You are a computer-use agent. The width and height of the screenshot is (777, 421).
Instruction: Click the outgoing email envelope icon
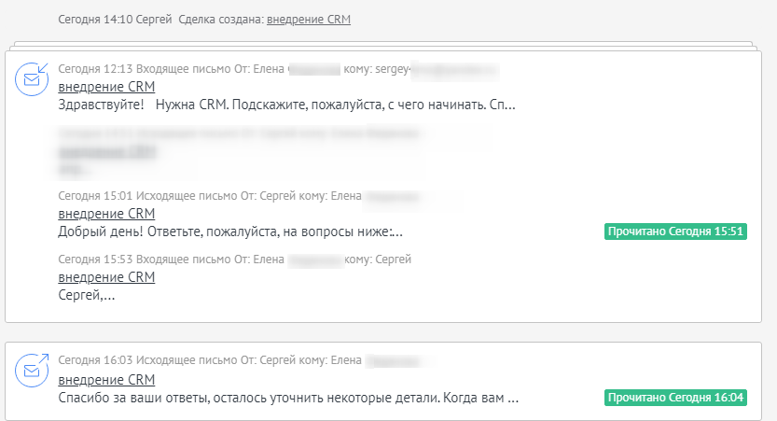click(32, 370)
